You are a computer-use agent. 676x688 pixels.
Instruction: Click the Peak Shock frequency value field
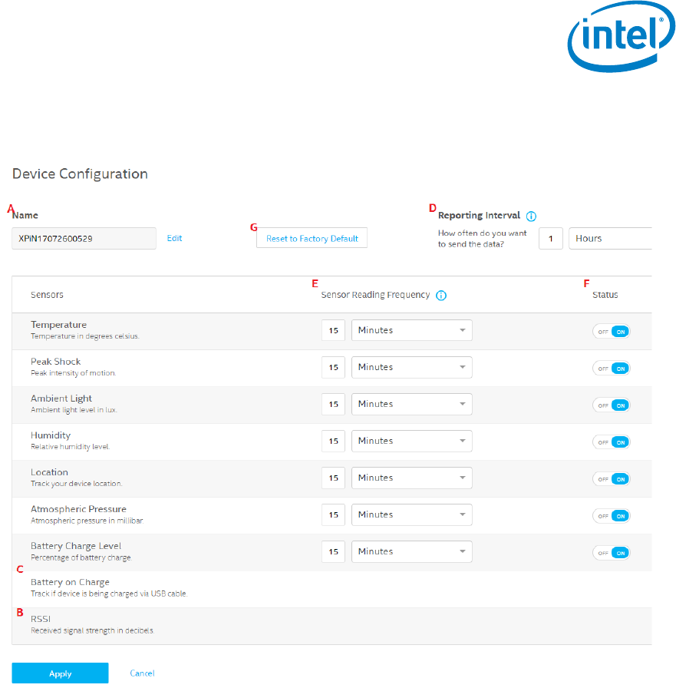(x=333, y=367)
